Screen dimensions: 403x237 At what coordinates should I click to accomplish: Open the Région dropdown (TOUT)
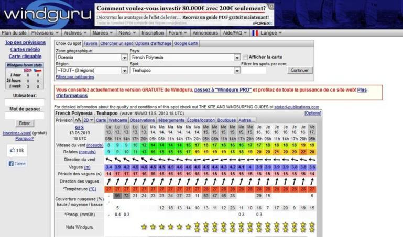[x=92, y=70]
